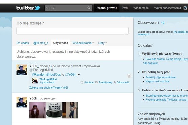Open followed user thumbnail of woman in jeans
The image size is (188, 125).
[x=70, y=110]
